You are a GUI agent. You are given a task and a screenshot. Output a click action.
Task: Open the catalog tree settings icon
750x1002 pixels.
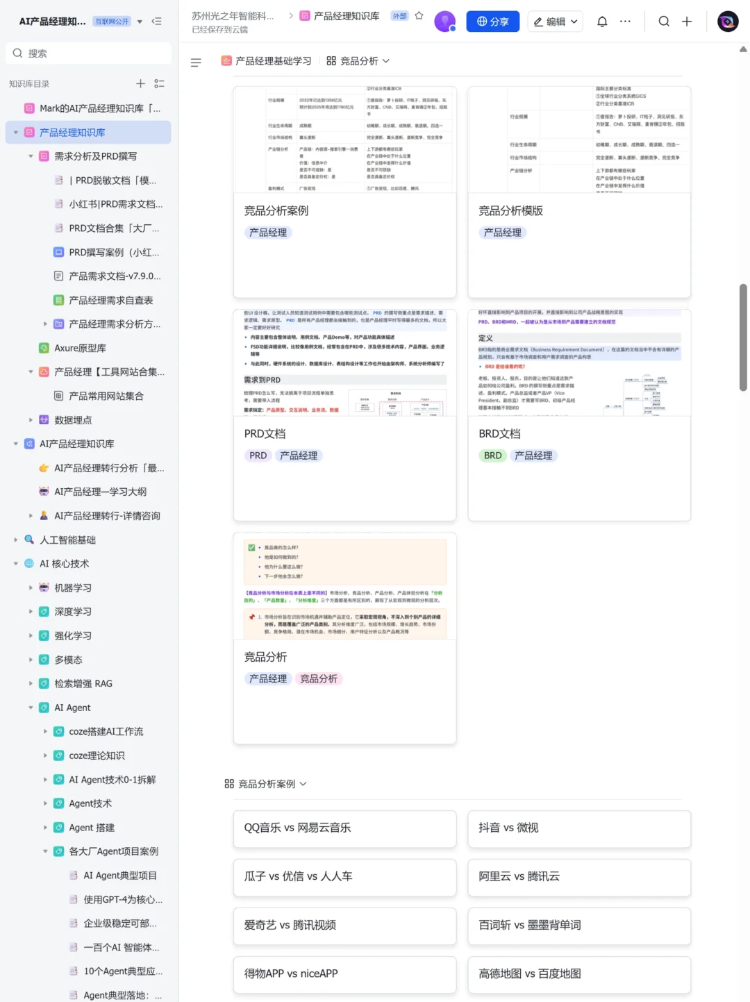[x=159, y=83]
